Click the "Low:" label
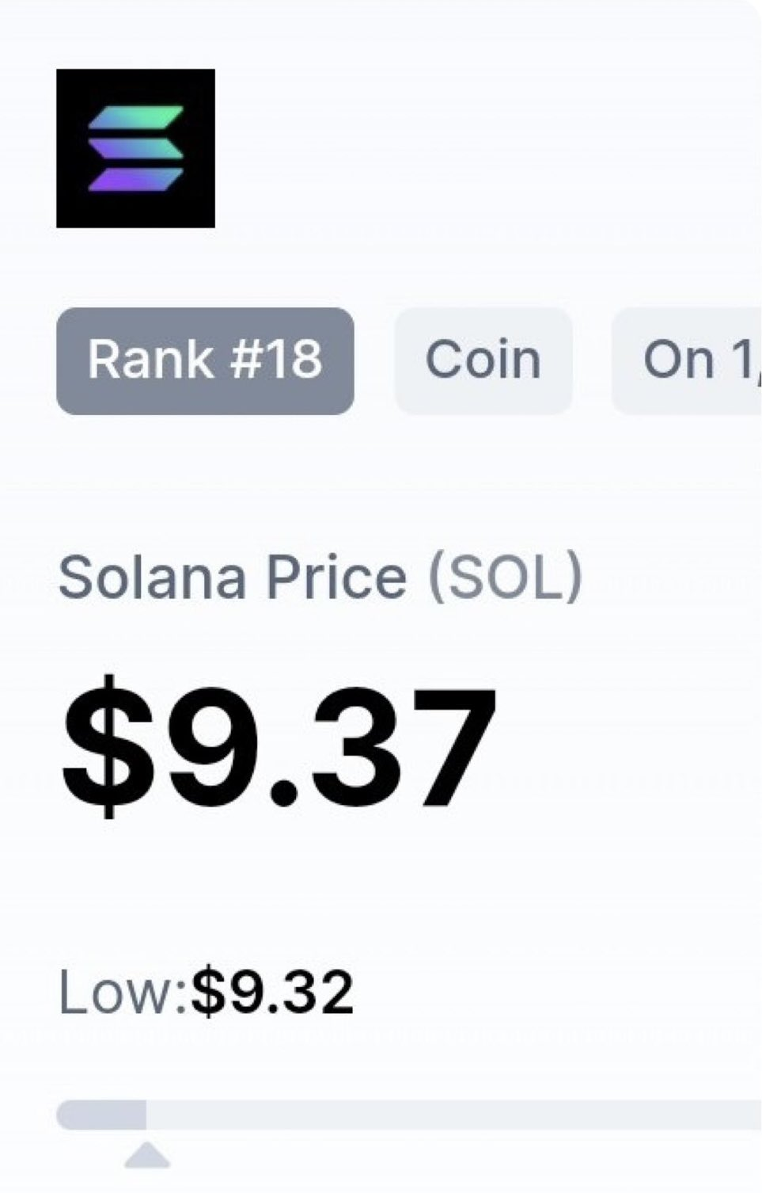This screenshot has height=1193, width=762. click(123, 993)
